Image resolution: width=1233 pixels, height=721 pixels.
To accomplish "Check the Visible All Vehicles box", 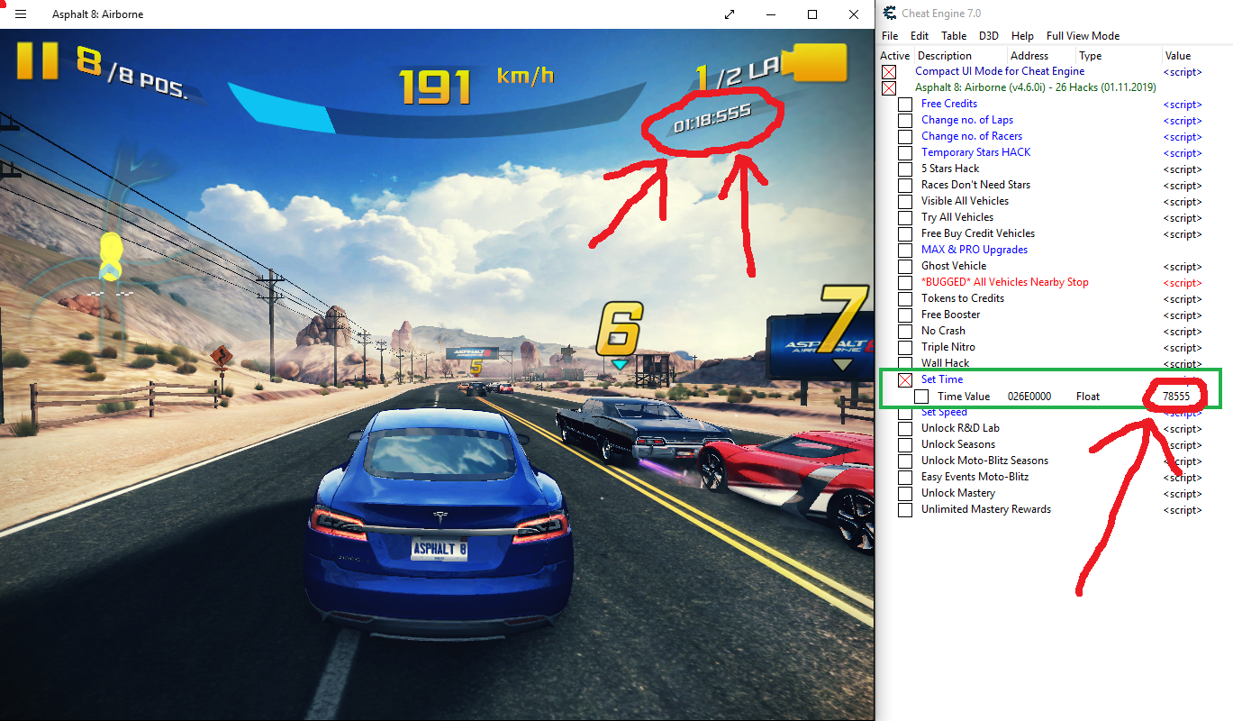I will [x=905, y=202].
